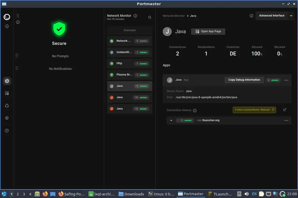The image size is (298, 198).
Task: Click the 2 connections badge on the Java App row
Action: tap(273, 80)
